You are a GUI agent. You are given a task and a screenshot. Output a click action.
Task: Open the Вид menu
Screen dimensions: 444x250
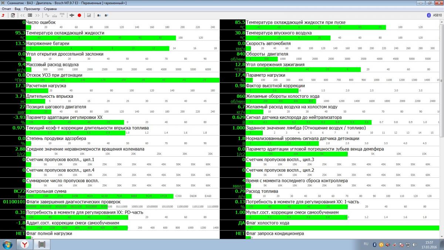pyautogui.click(x=17, y=9)
